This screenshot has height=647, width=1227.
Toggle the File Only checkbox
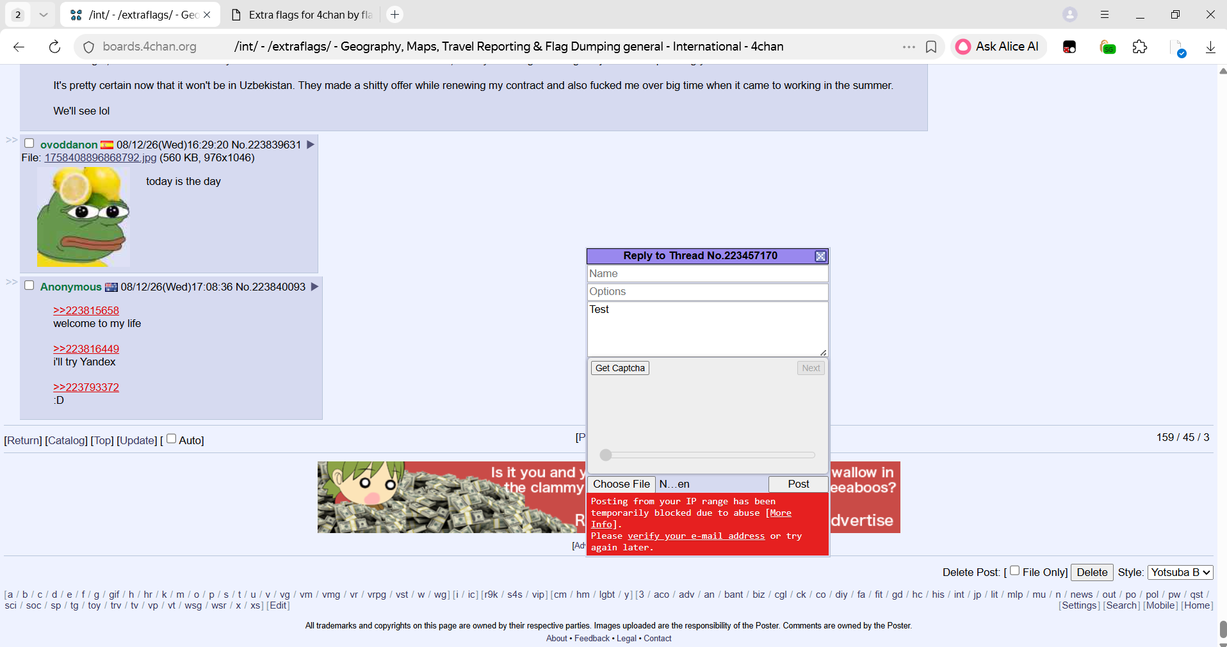[1014, 571]
